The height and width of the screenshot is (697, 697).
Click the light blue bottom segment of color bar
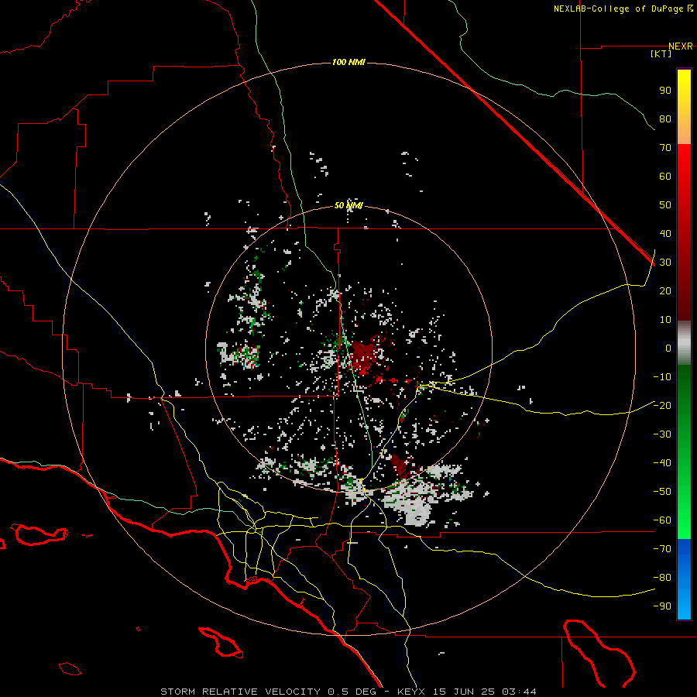684,605
